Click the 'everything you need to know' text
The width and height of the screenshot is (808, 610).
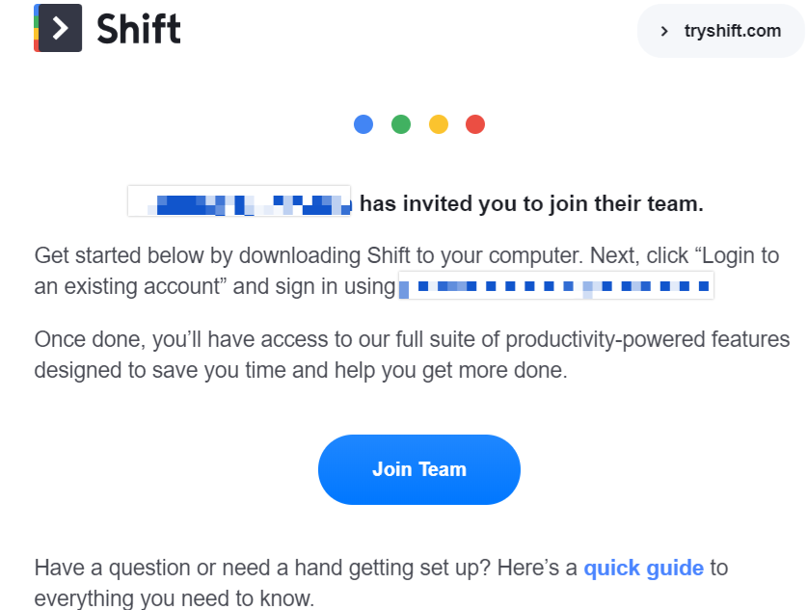point(175,598)
